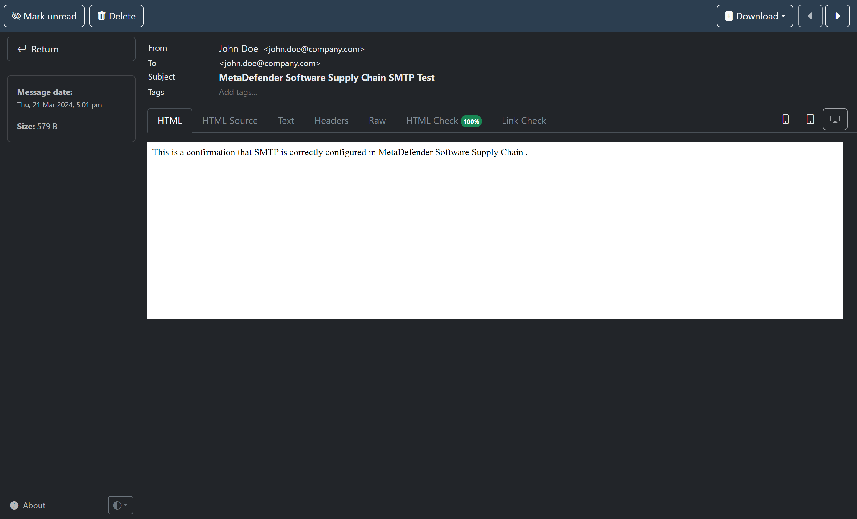Open the HTML Source tab
857x519 pixels.
(x=230, y=120)
